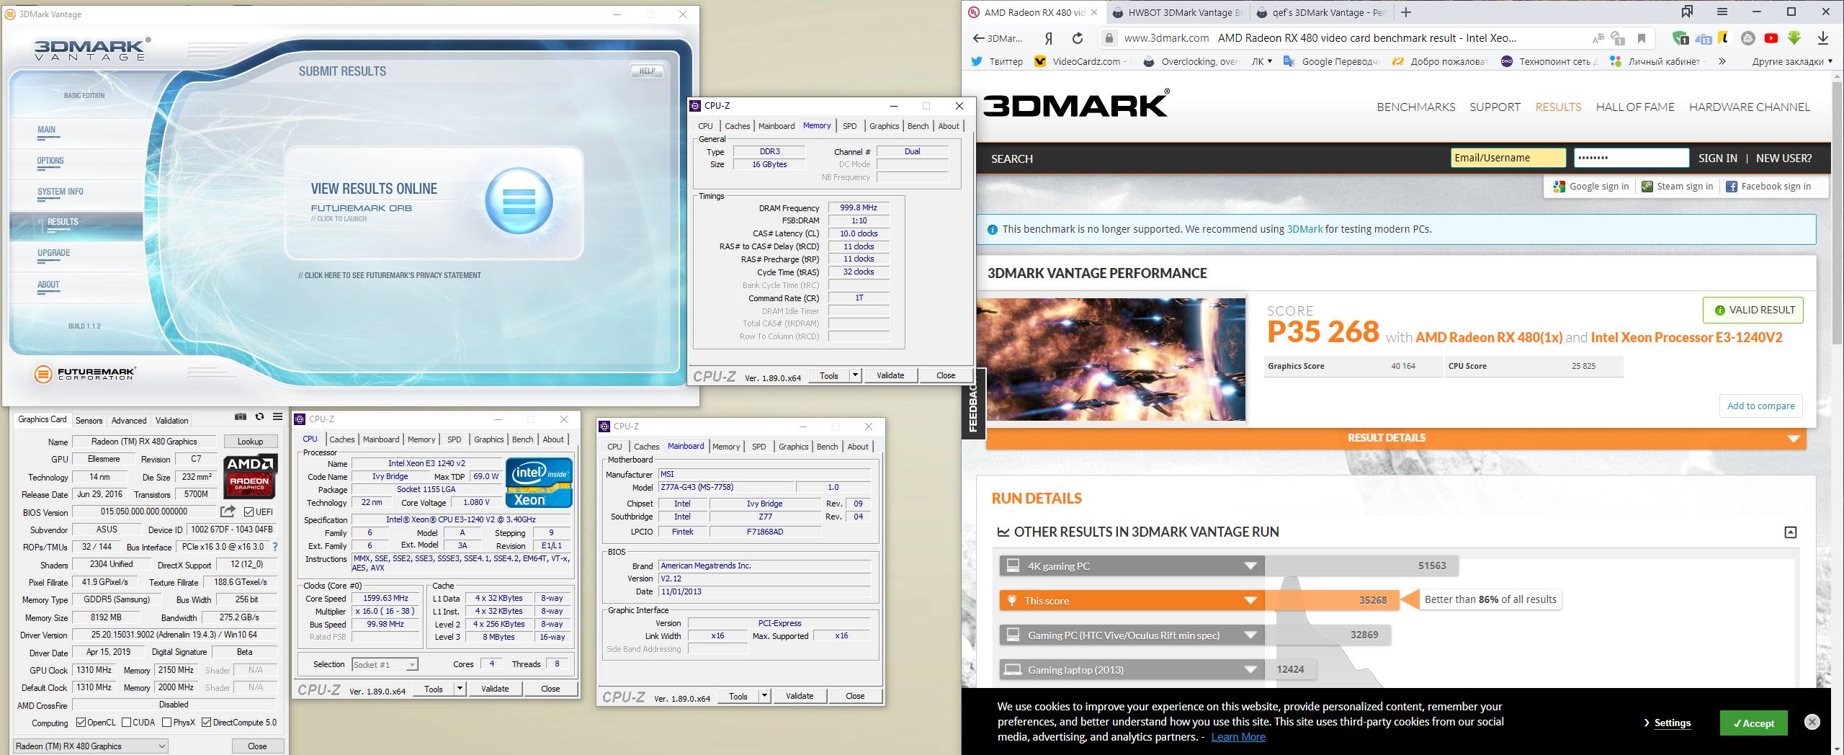This screenshot has height=755, width=1844.
Task: Collapse Other Results section with the arrow icon
Action: [1791, 532]
